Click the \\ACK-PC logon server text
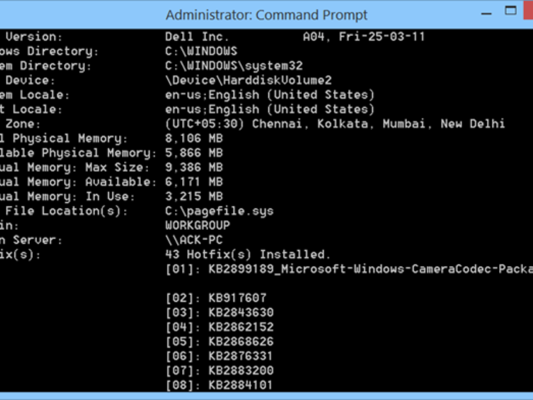 (x=194, y=240)
